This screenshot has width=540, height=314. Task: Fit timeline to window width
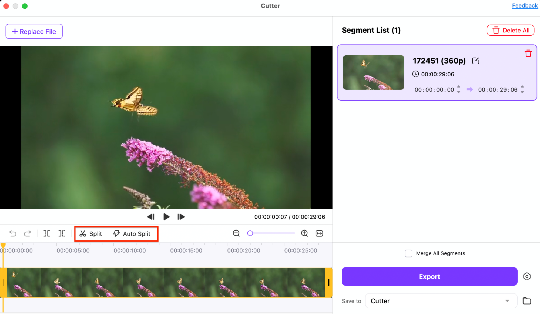tap(319, 233)
